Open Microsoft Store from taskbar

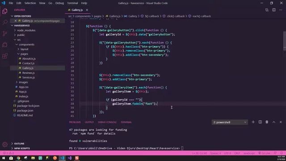point(11,158)
